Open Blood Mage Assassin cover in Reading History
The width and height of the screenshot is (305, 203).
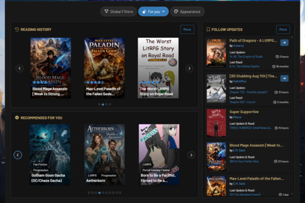click(50, 68)
